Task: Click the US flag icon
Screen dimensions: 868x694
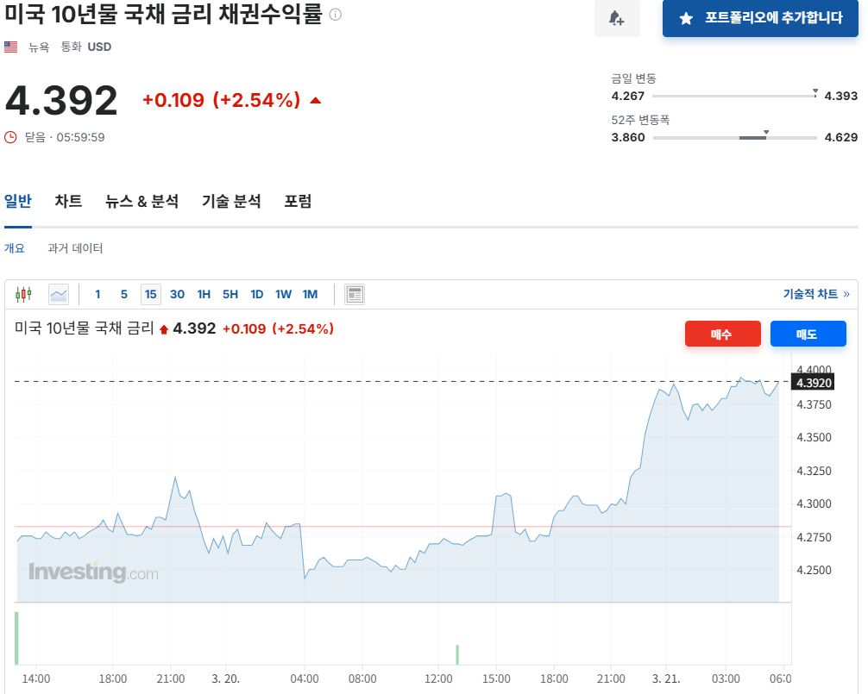Action: coord(11,47)
